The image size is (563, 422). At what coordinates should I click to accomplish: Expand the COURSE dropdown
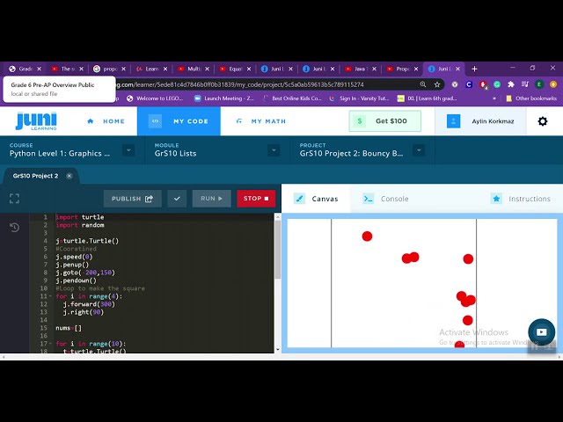tap(128, 150)
